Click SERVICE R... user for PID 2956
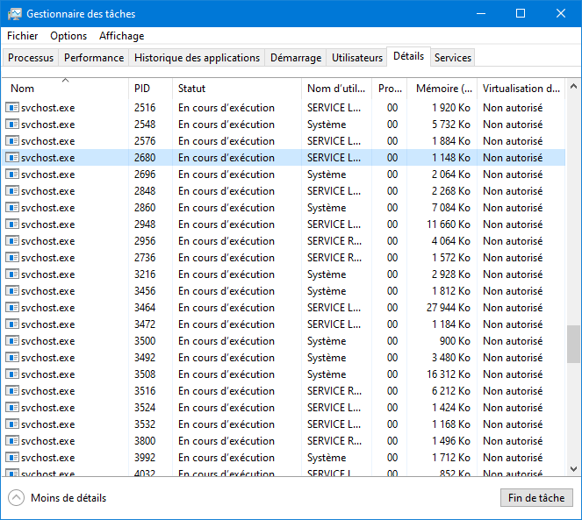Viewport: 582px width, 520px height. point(334,241)
